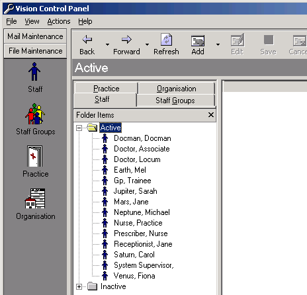Click the File Maintenance button
307x295 pixels.
tap(35, 51)
